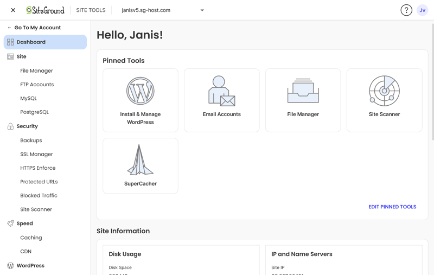Open Install & Manage WordPress label

click(x=141, y=118)
